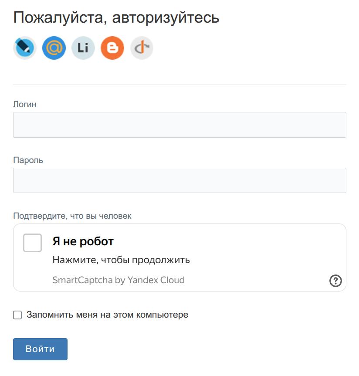Screen dimensions: 359x376
Task: Authorize via the Mail.ru @ icon
Action: [x=54, y=48]
